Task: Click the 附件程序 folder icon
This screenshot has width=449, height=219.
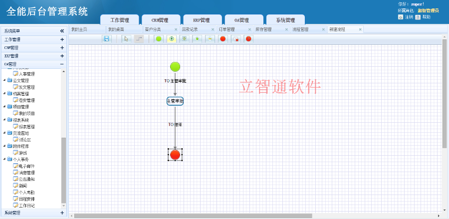Action: [10, 146]
